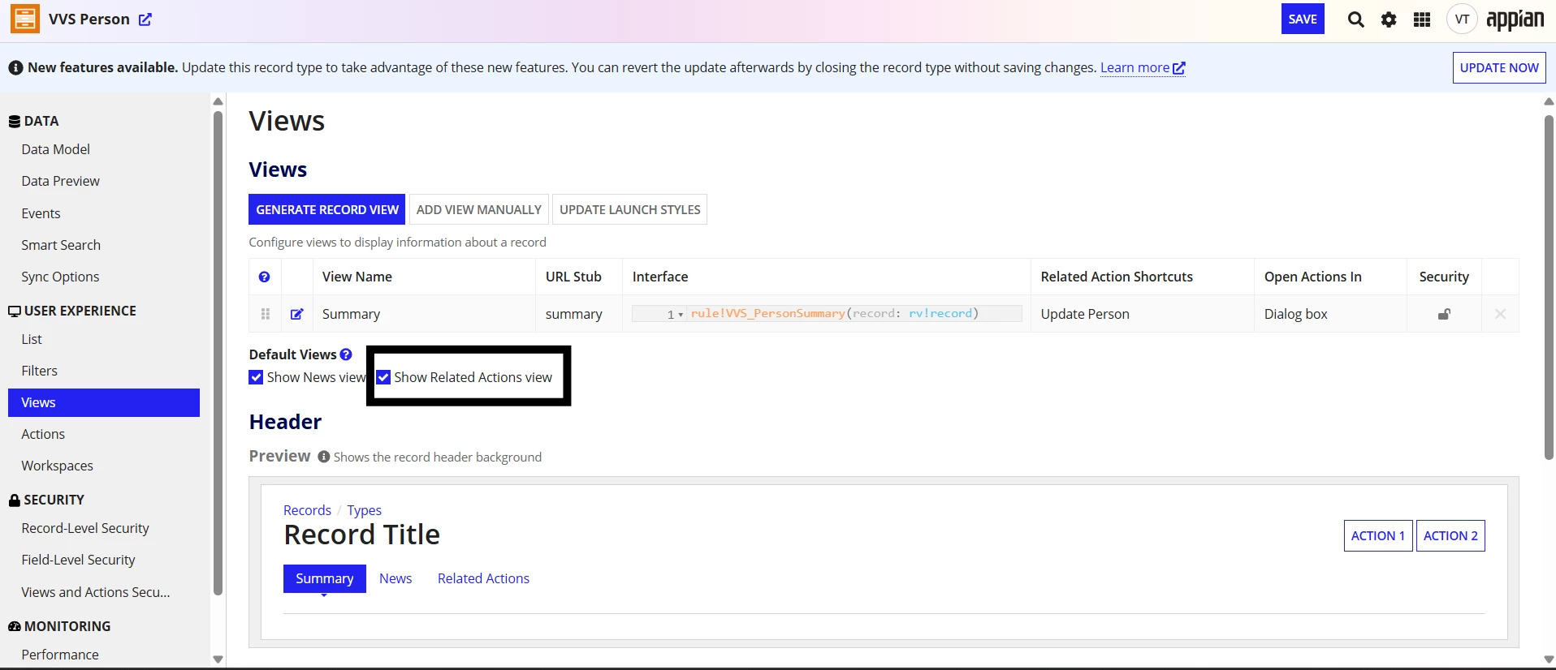The image size is (1556, 670).
Task: Click the Preview info icon
Action: click(323, 457)
